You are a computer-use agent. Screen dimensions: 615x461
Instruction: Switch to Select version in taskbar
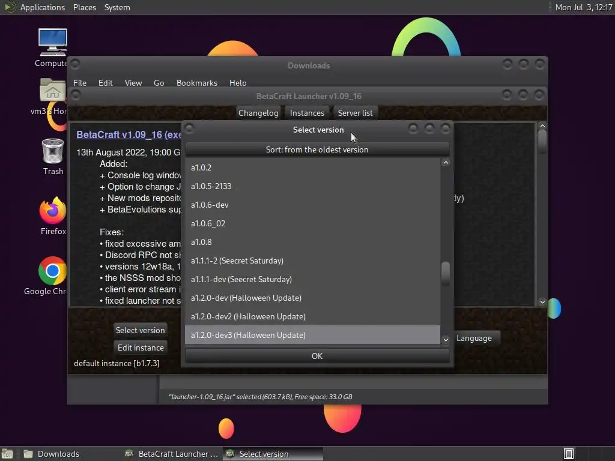273,454
